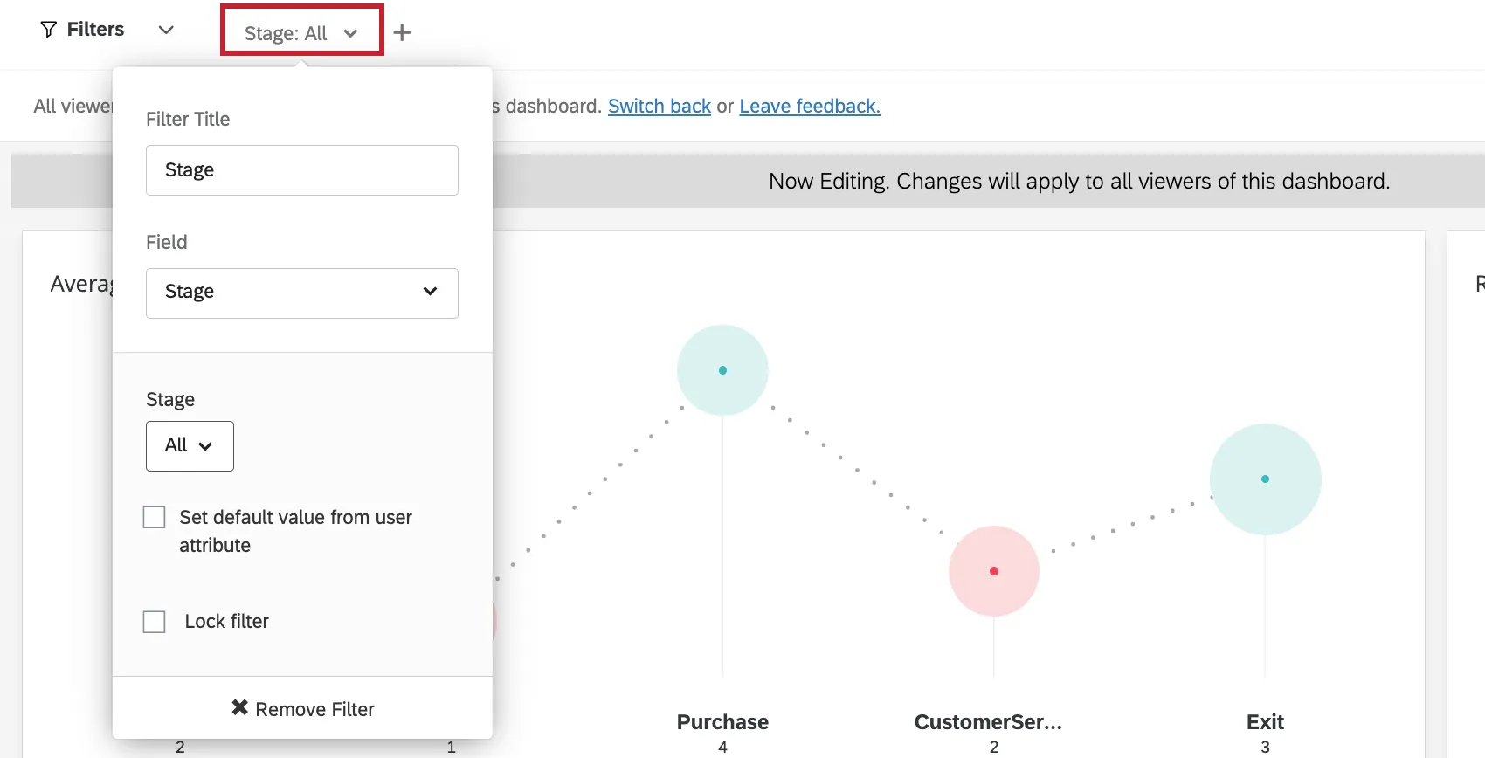Screen dimensions: 1485x758
Task: Click the plus icon to add filter
Action: pos(402,33)
